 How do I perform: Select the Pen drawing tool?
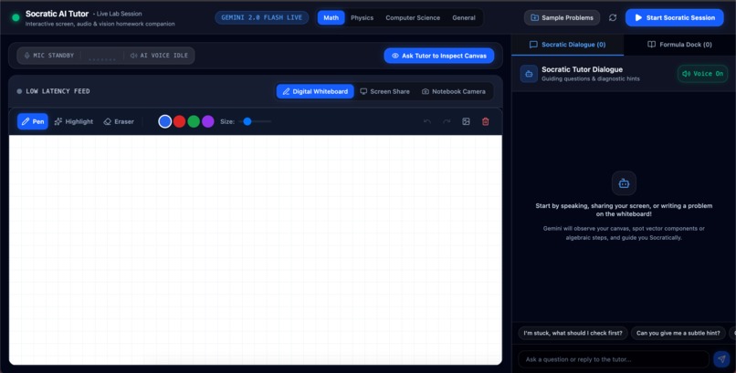coord(32,121)
